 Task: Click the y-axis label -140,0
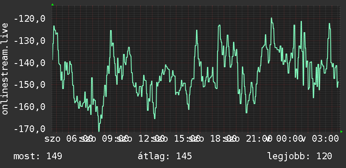click(x=29, y=63)
